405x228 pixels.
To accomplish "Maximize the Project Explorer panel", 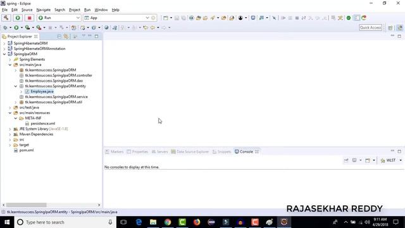I will click(97, 36).
